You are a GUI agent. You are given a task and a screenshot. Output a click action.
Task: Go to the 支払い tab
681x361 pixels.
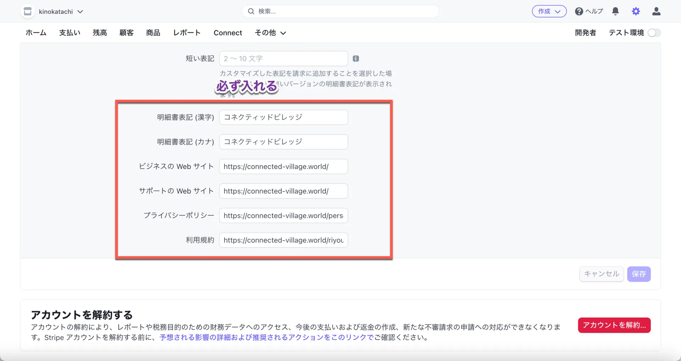70,33
